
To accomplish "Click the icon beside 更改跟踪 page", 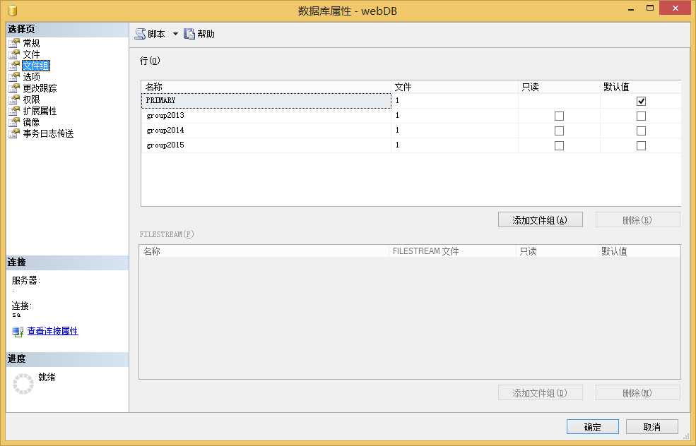I will pos(14,88).
